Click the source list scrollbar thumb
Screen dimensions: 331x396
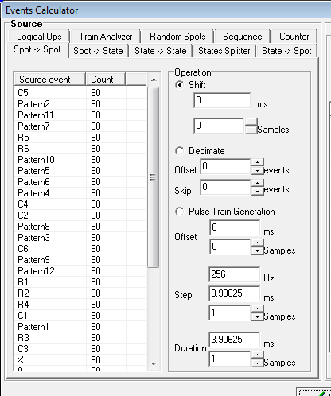[x=153, y=177]
